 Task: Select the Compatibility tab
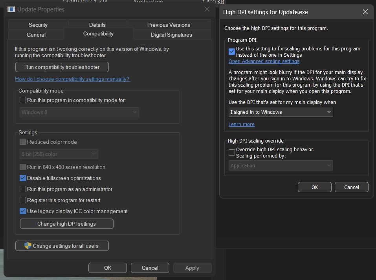point(98,33)
